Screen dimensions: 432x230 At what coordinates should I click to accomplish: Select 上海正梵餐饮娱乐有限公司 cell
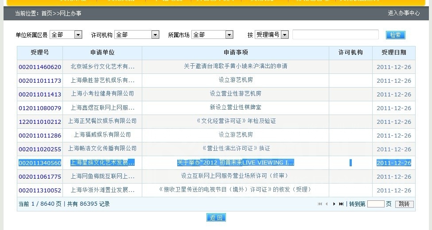point(102,121)
